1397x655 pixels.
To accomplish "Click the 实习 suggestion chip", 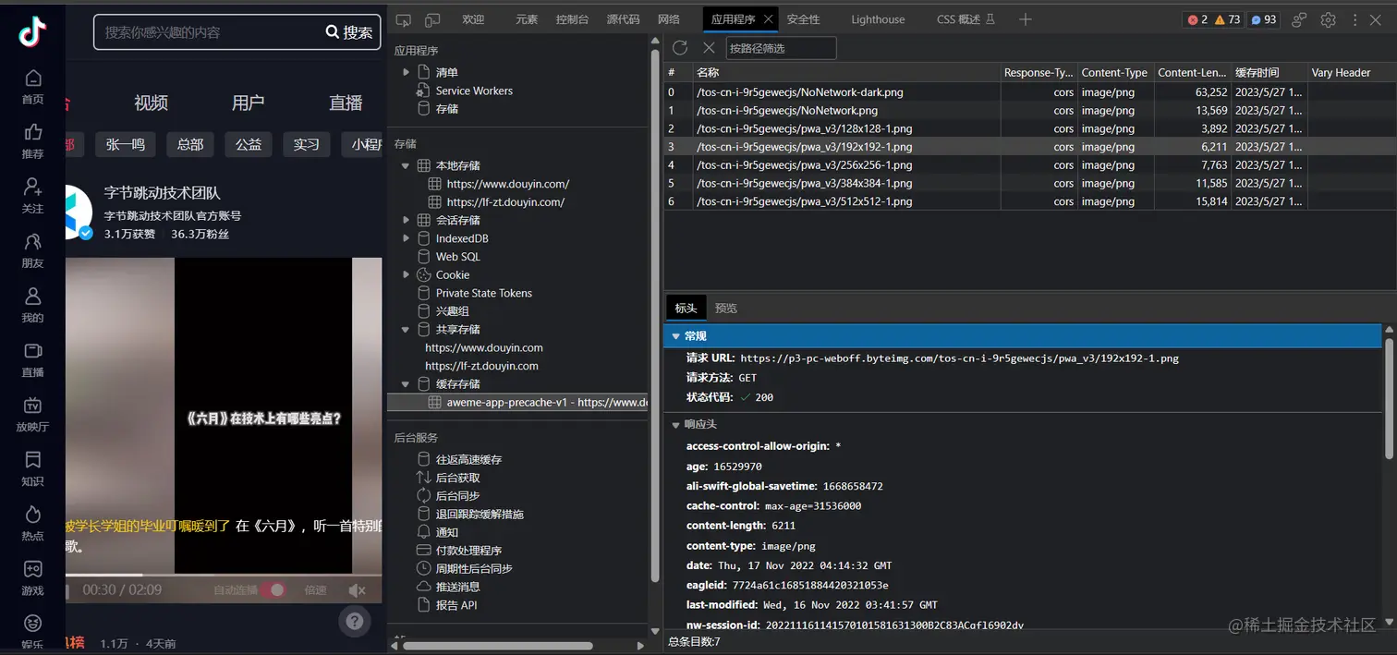I will click(307, 144).
